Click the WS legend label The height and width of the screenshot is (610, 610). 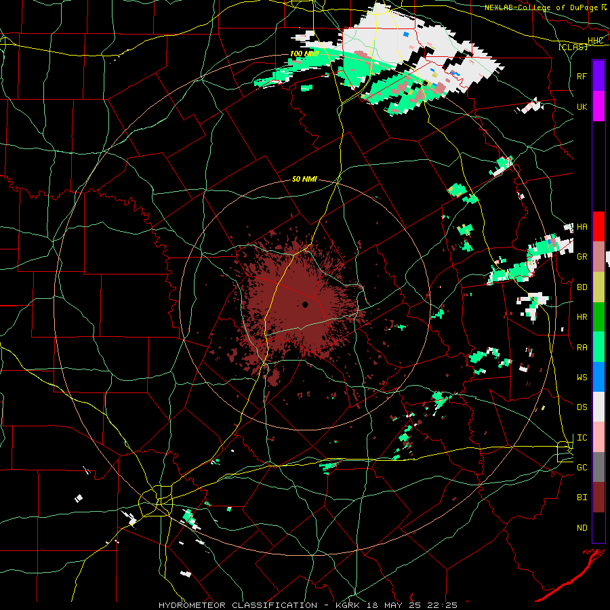click(582, 378)
